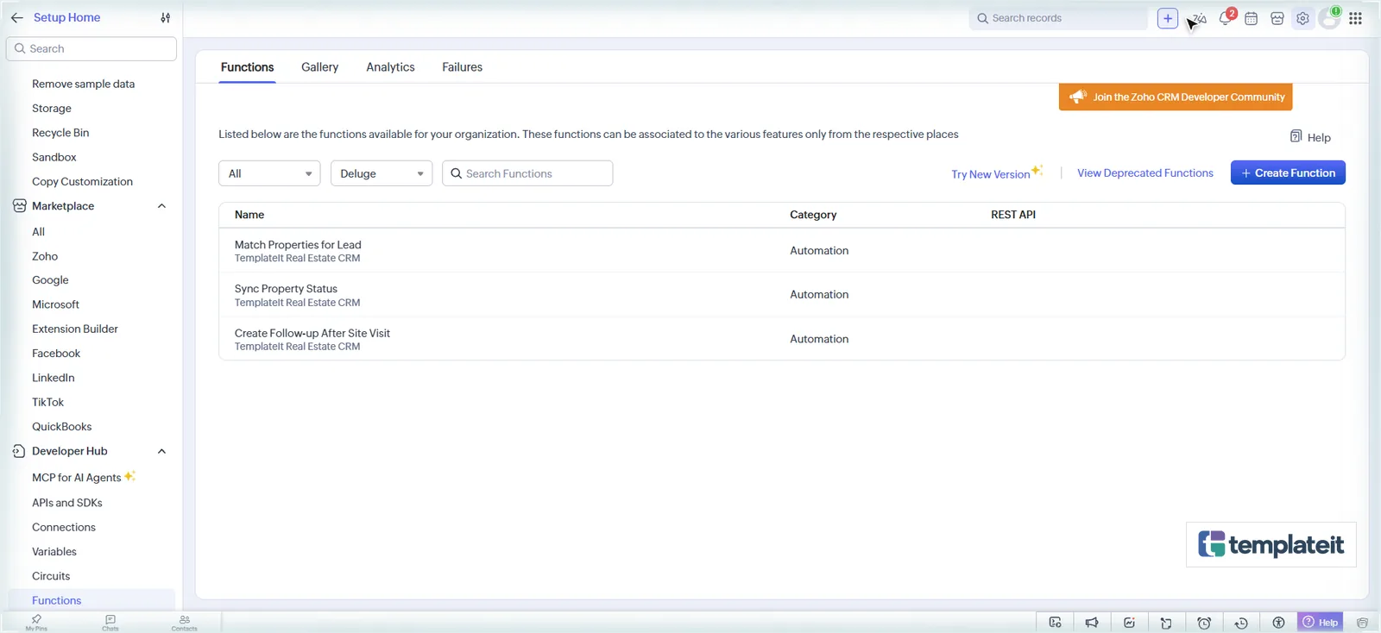Click the analytics chart icon in bottom bar

tap(1129, 623)
